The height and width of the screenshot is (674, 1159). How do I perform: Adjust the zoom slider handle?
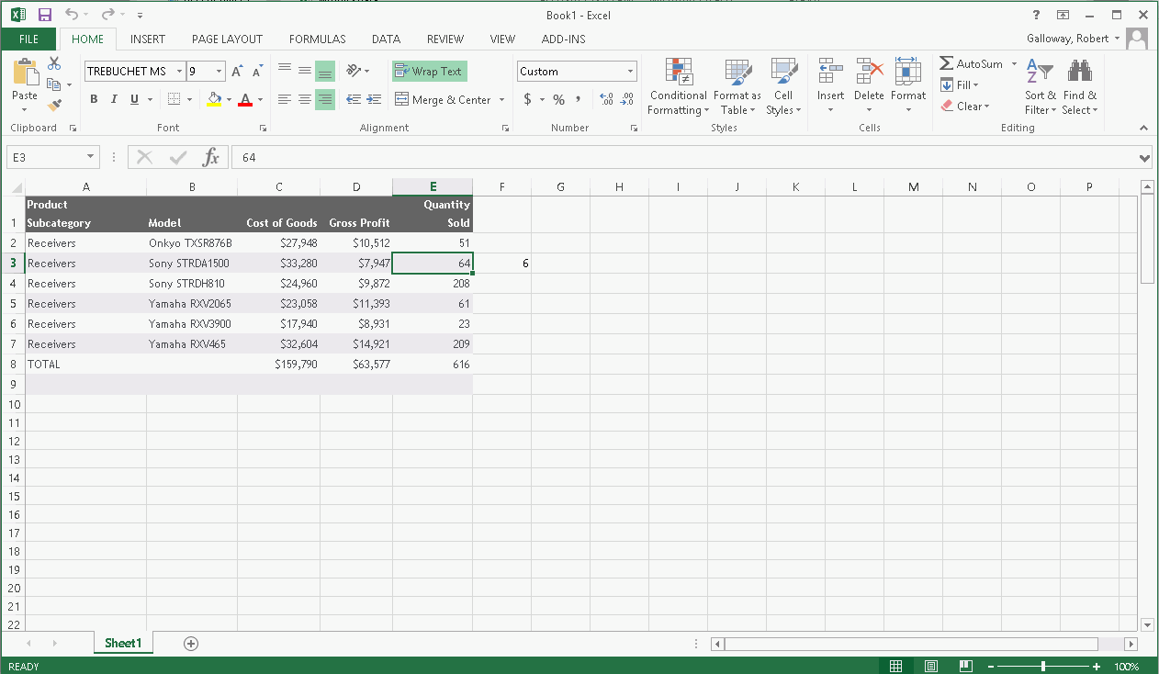click(x=1043, y=666)
